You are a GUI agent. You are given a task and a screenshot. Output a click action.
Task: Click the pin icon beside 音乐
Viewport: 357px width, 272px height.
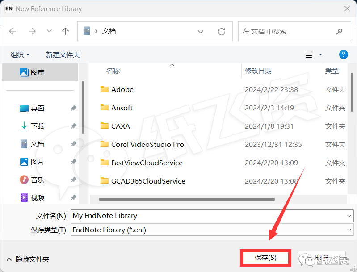click(73, 180)
